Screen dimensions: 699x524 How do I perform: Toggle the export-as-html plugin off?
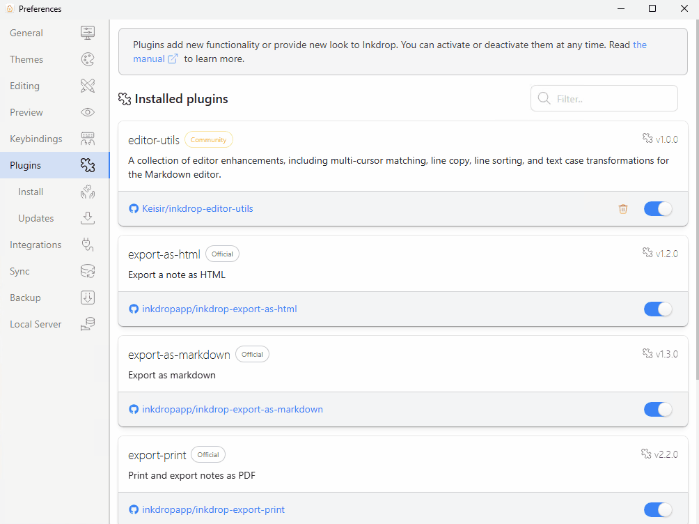tap(657, 309)
